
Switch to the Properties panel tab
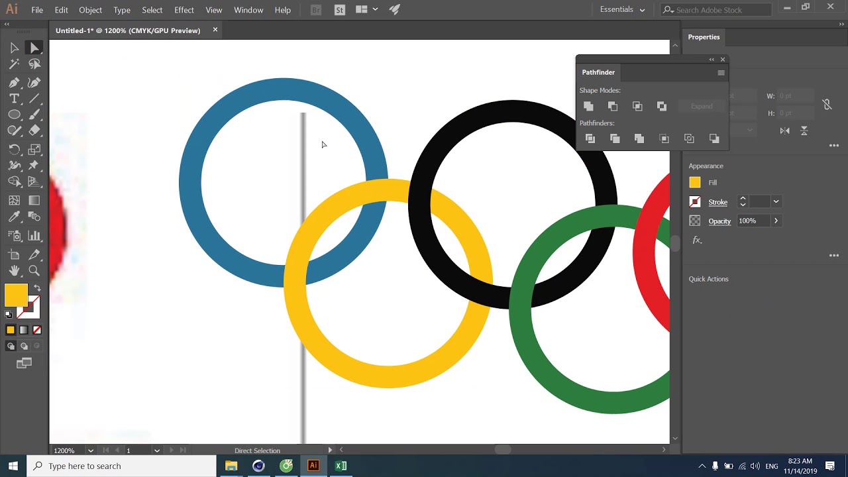click(704, 37)
